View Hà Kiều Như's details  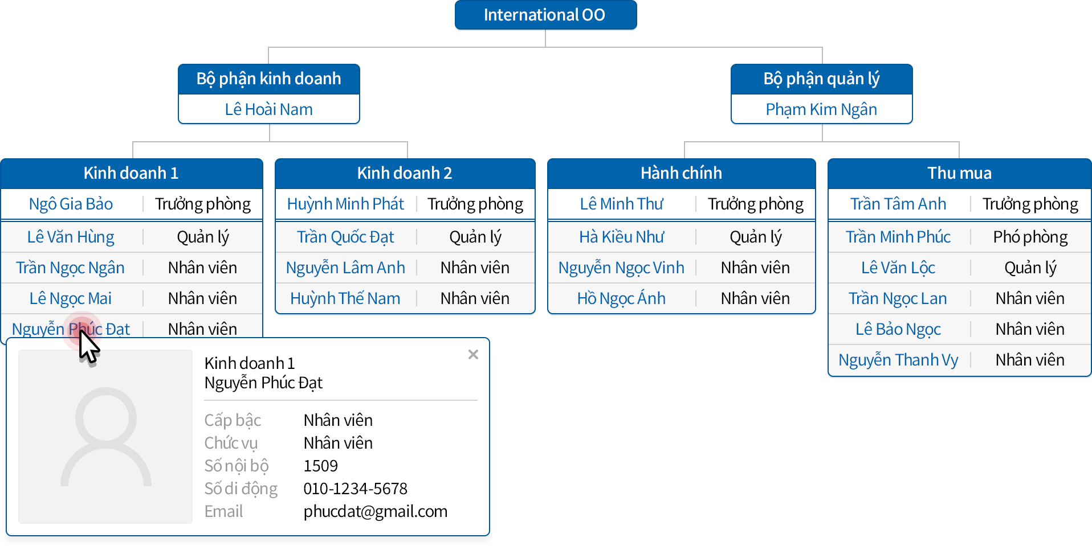(621, 237)
